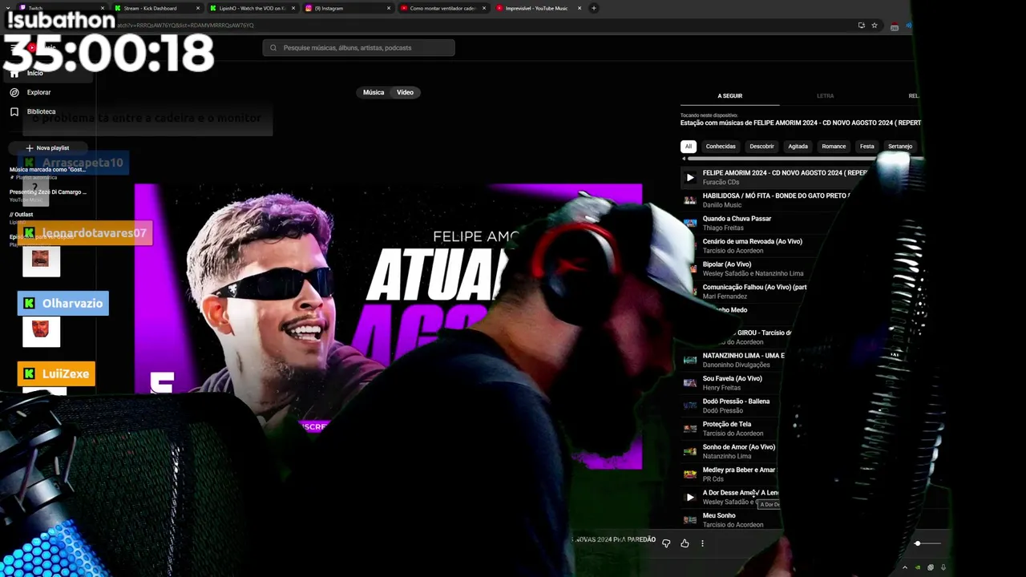Screen dimensions: 1026x577
Task: Click the Medley pra Beber e Amar thumbnail
Action: 690,474
